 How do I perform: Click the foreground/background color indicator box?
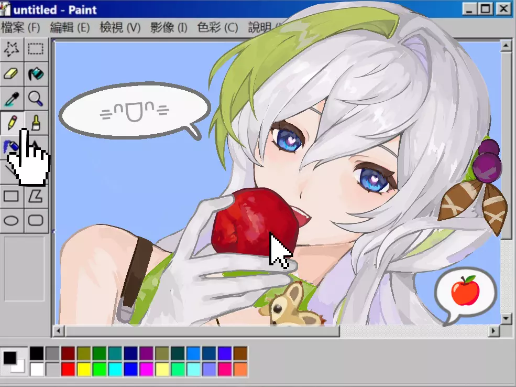pos(14,362)
